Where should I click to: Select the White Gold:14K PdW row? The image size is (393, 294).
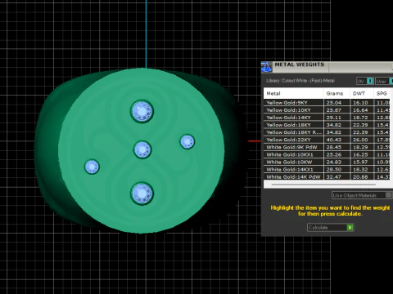(x=327, y=176)
